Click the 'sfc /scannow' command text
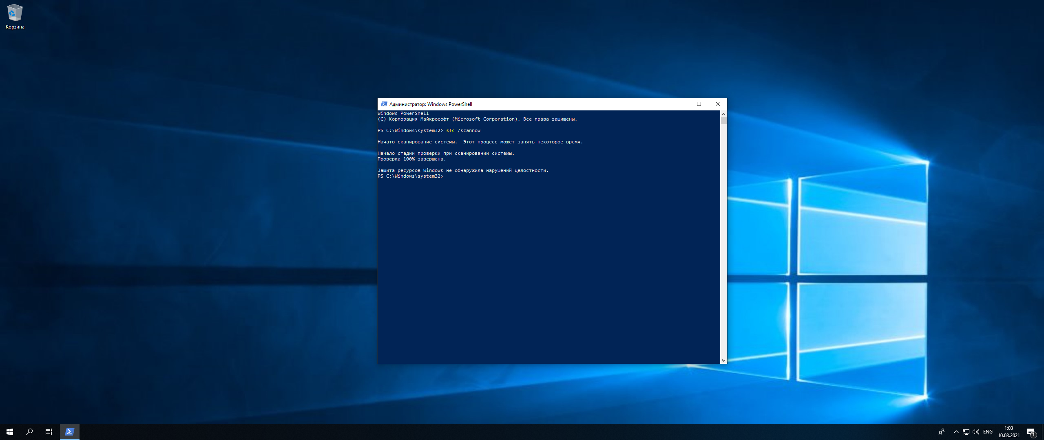 (x=463, y=131)
